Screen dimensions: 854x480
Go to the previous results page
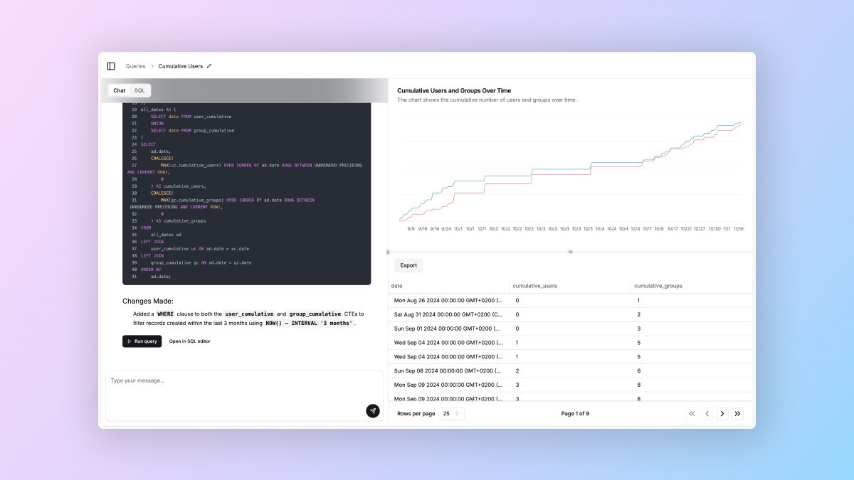(707, 413)
